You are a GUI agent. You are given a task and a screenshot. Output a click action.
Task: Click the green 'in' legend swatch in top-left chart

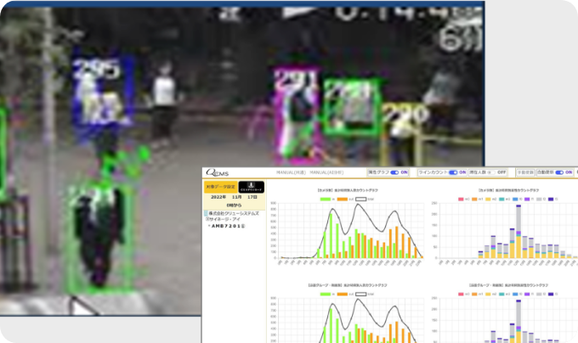pos(326,199)
